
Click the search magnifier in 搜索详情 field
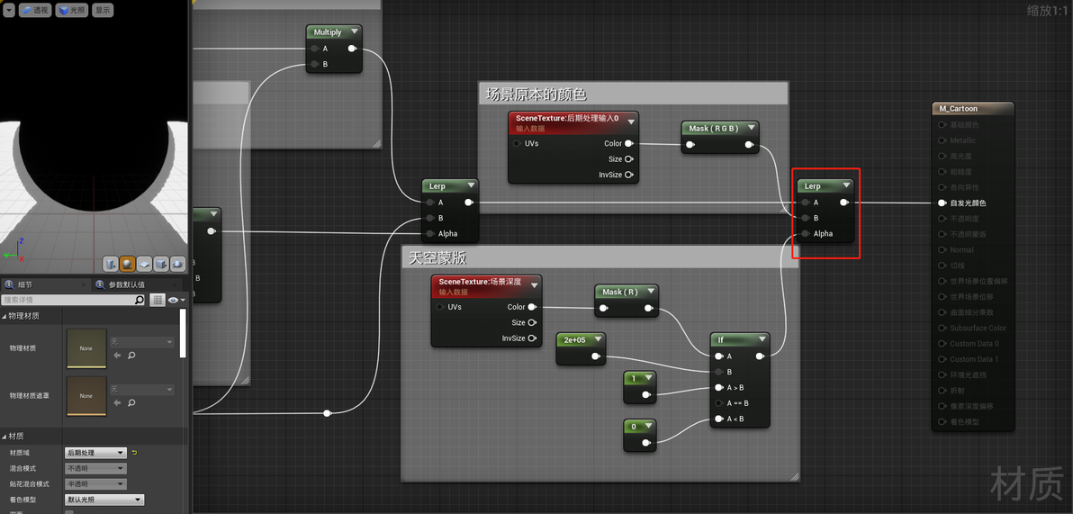(140, 300)
